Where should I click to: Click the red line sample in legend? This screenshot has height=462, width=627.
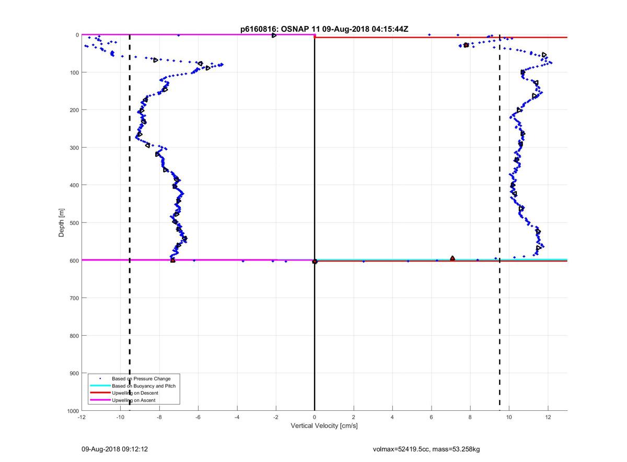100,393
